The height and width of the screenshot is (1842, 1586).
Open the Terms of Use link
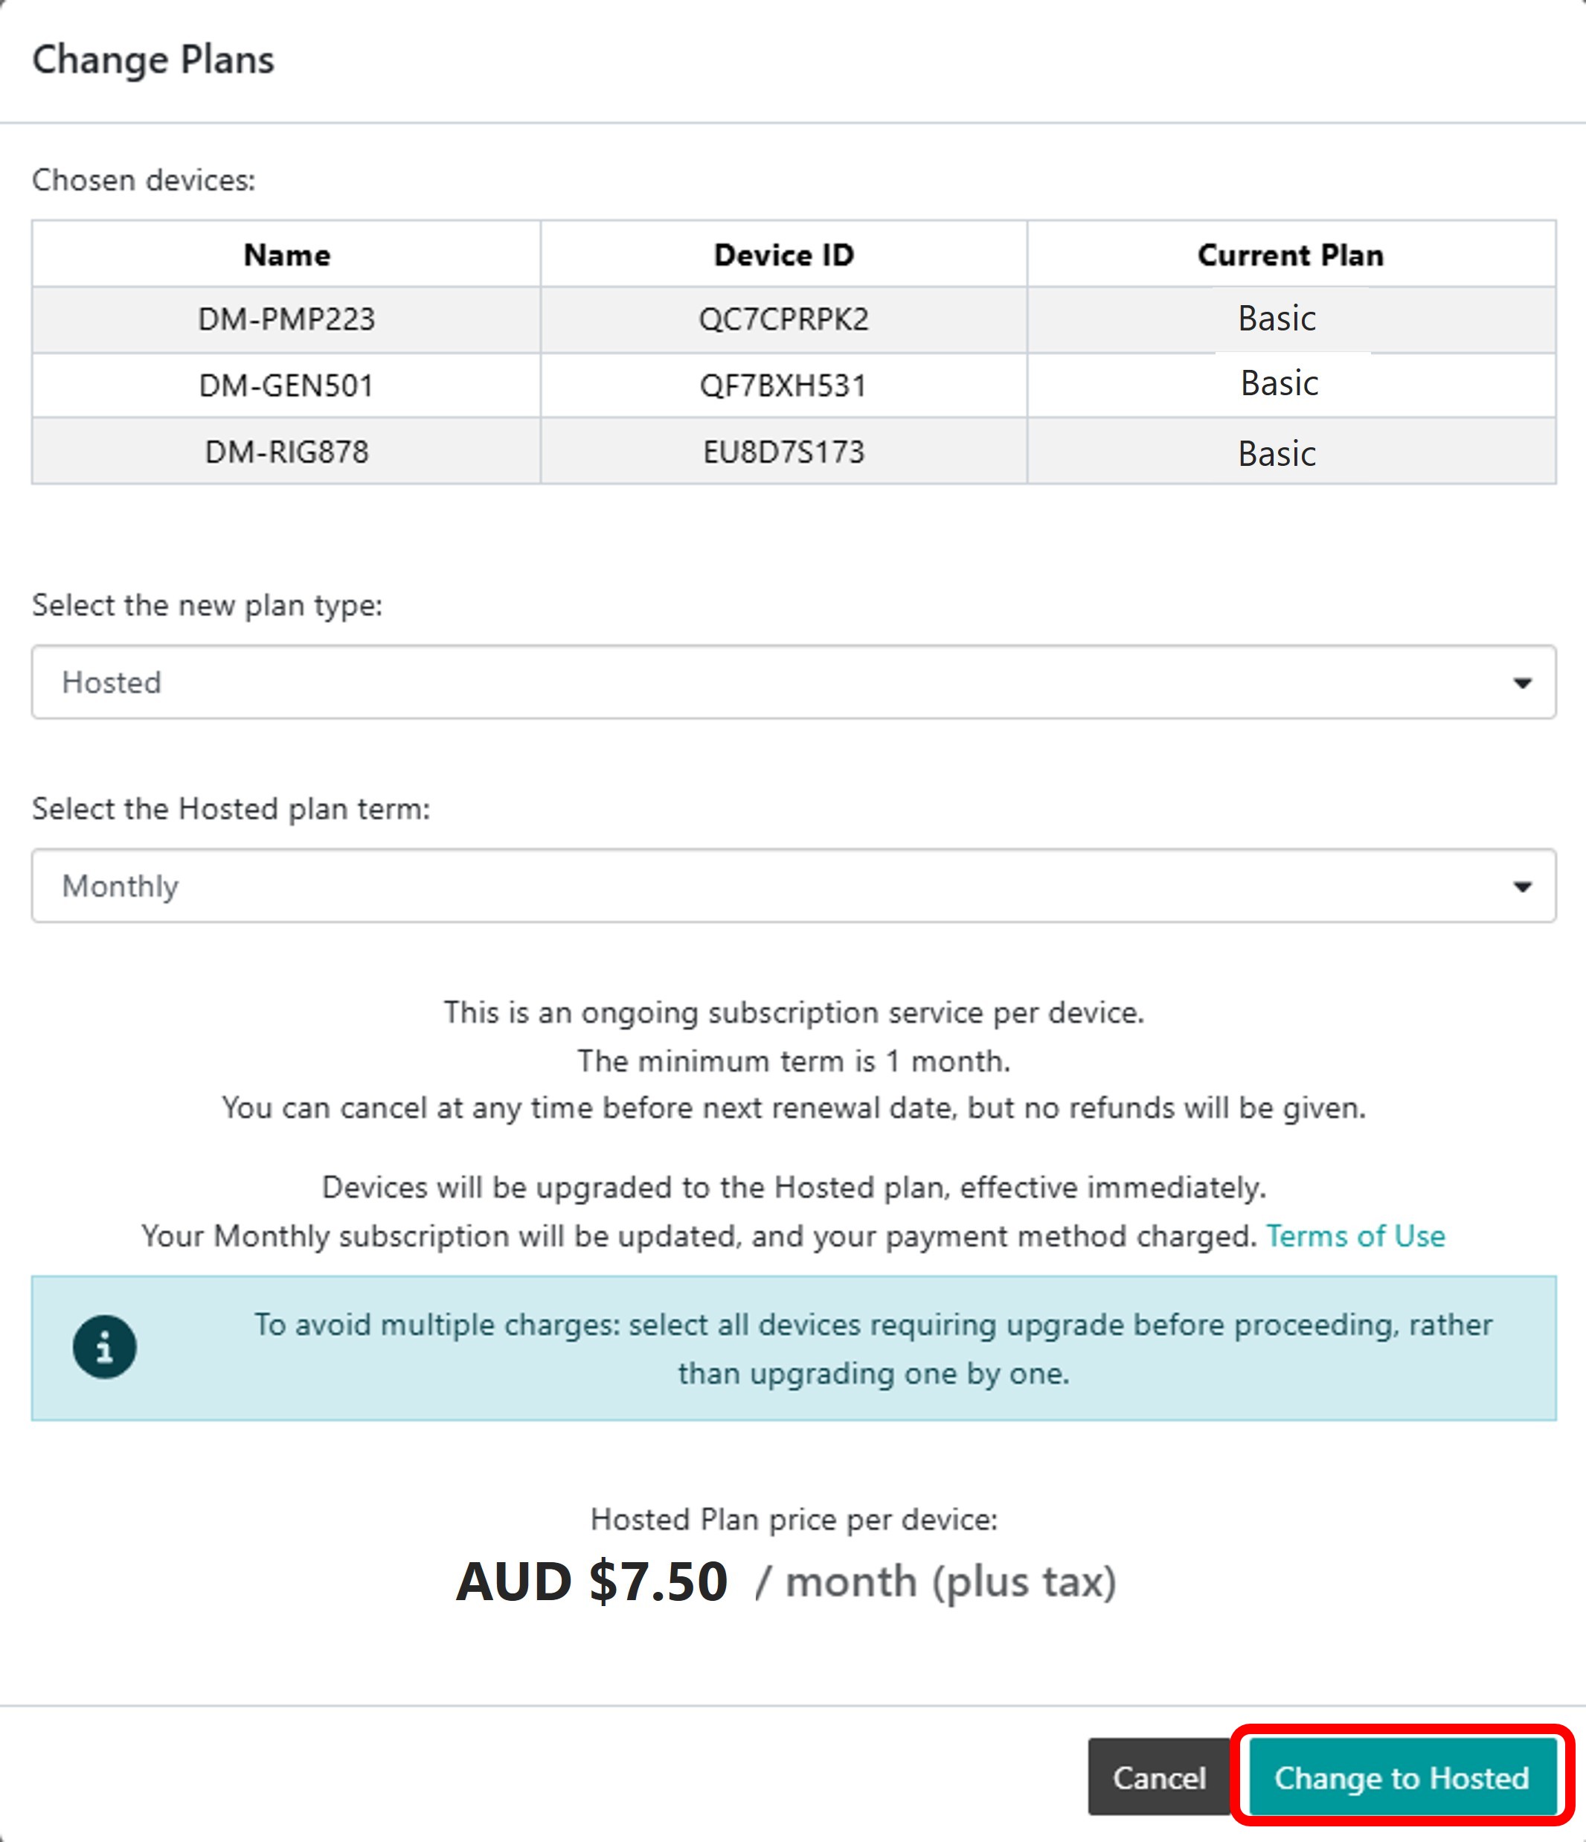coord(1355,1235)
